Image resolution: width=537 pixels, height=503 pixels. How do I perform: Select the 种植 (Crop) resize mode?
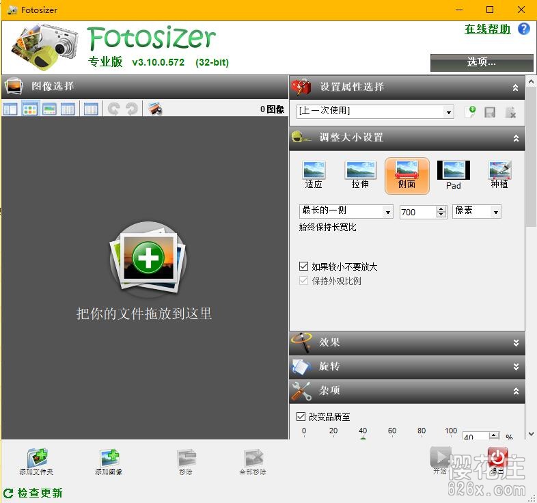pyautogui.click(x=499, y=175)
